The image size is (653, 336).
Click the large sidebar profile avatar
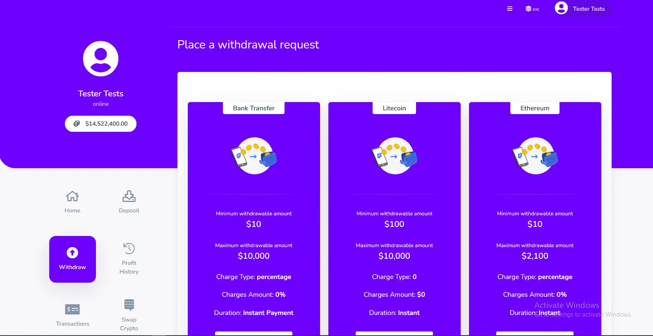pyautogui.click(x=100, y=59)
